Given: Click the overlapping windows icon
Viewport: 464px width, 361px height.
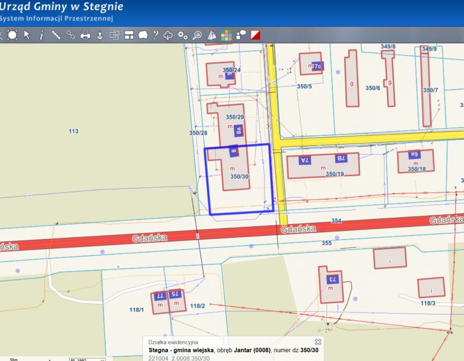Looking at the screenshot, I should point(114,35).
